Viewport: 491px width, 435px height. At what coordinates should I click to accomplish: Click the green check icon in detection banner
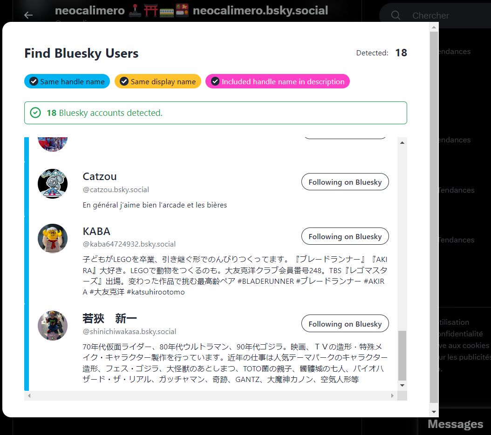click(35, 113)
